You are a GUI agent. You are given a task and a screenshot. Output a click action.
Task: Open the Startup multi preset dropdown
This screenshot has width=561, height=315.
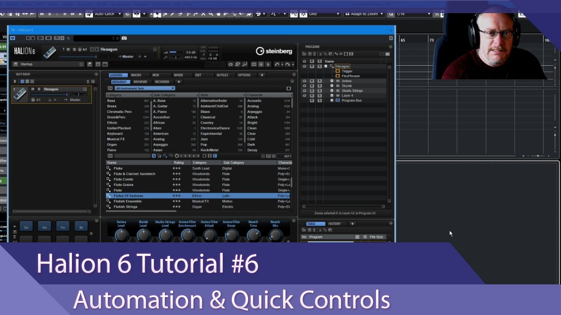tap(81, 64)
